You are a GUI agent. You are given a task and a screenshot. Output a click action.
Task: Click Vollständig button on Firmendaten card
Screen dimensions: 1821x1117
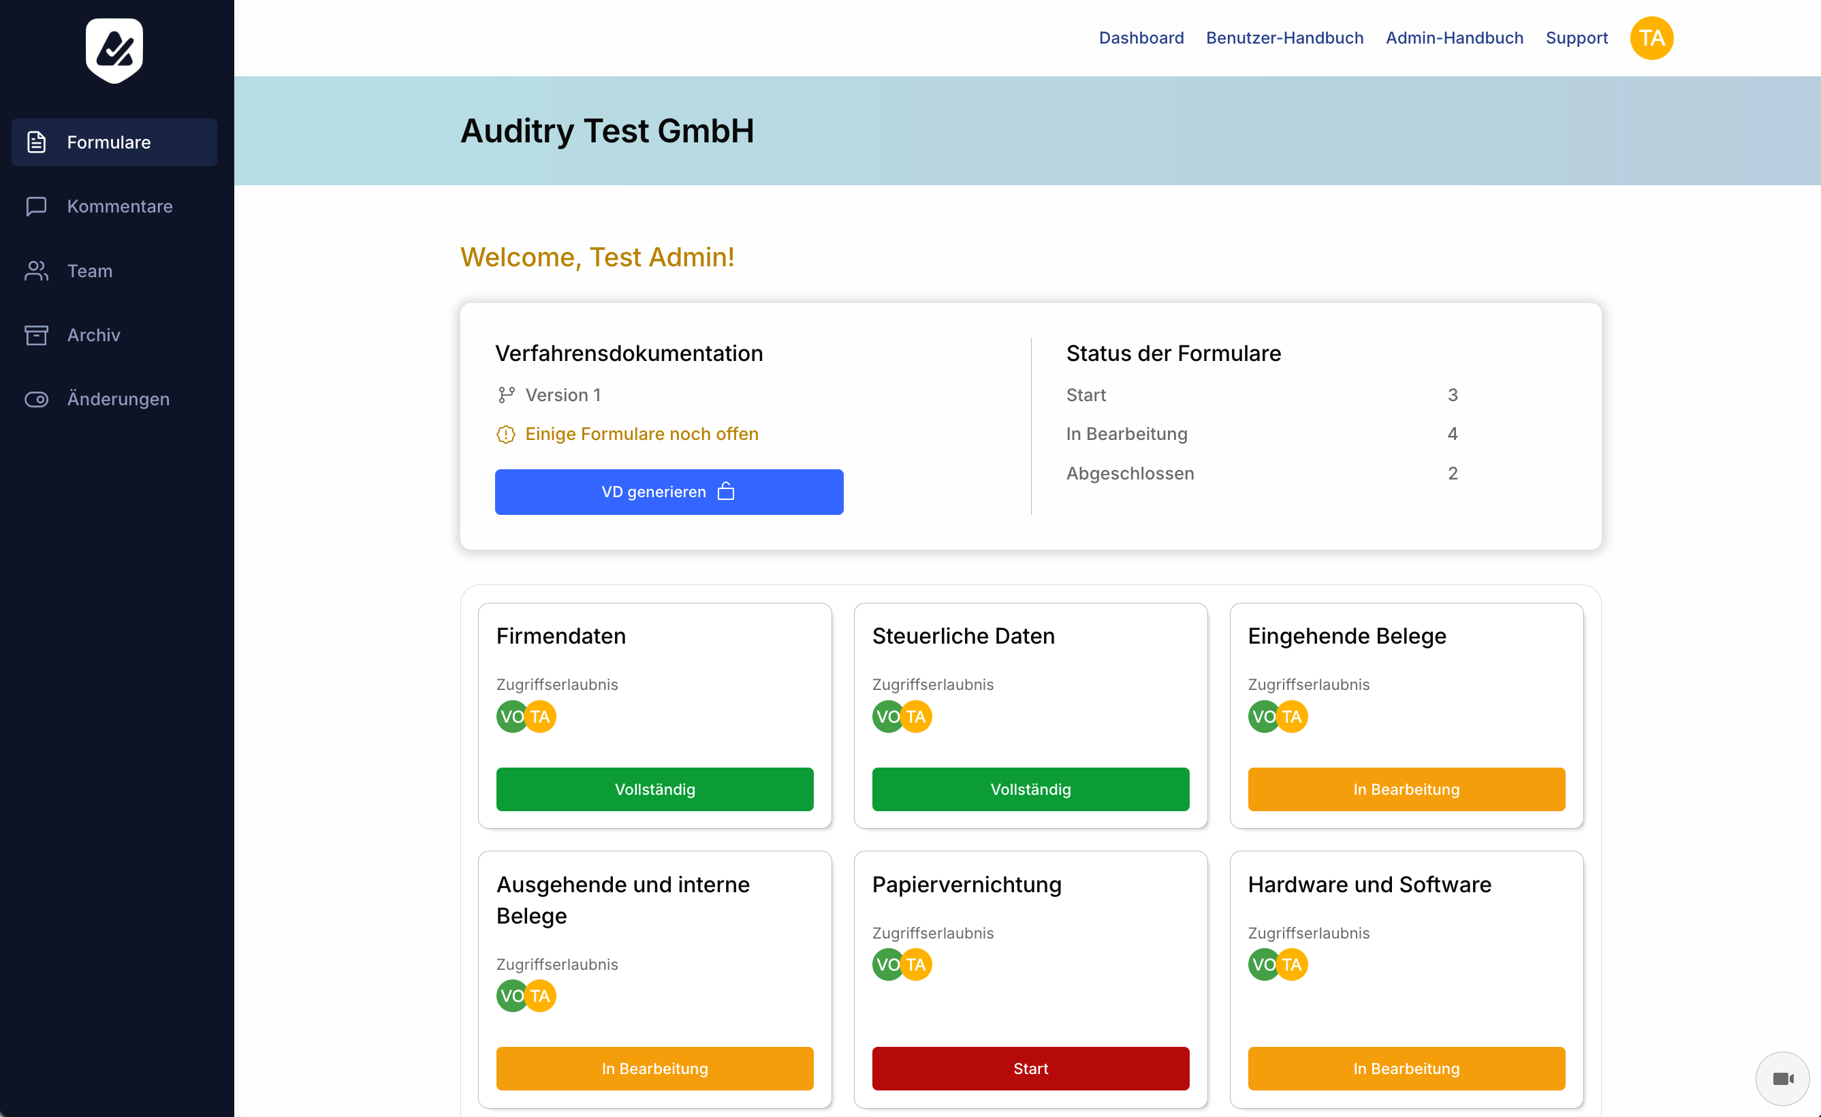(654, 789)
